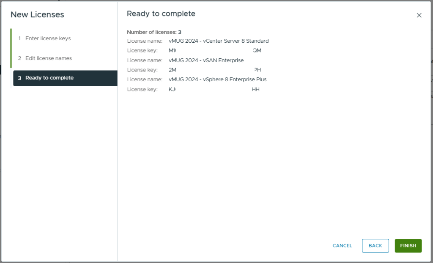
Task: Click the 'Number of licenses: 3' text
Action: (154, 32)
